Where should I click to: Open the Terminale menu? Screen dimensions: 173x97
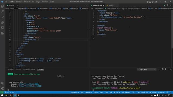point(45,2)
